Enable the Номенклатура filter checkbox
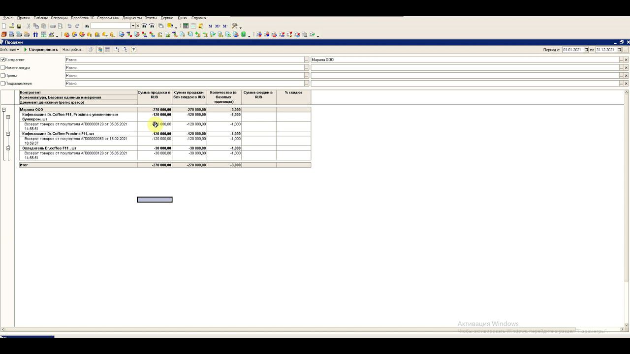This screenshot has height=354, width=630. [x=3, y=67]
